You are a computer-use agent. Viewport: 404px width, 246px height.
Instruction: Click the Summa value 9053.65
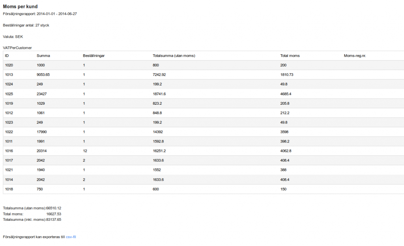(x=43, y=75)
